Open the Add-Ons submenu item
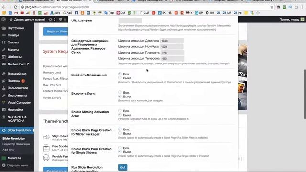This screenshot has width=306, height=172. tap(8, 150)
